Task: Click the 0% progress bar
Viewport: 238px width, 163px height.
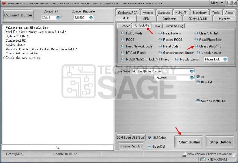Action: 58,148
